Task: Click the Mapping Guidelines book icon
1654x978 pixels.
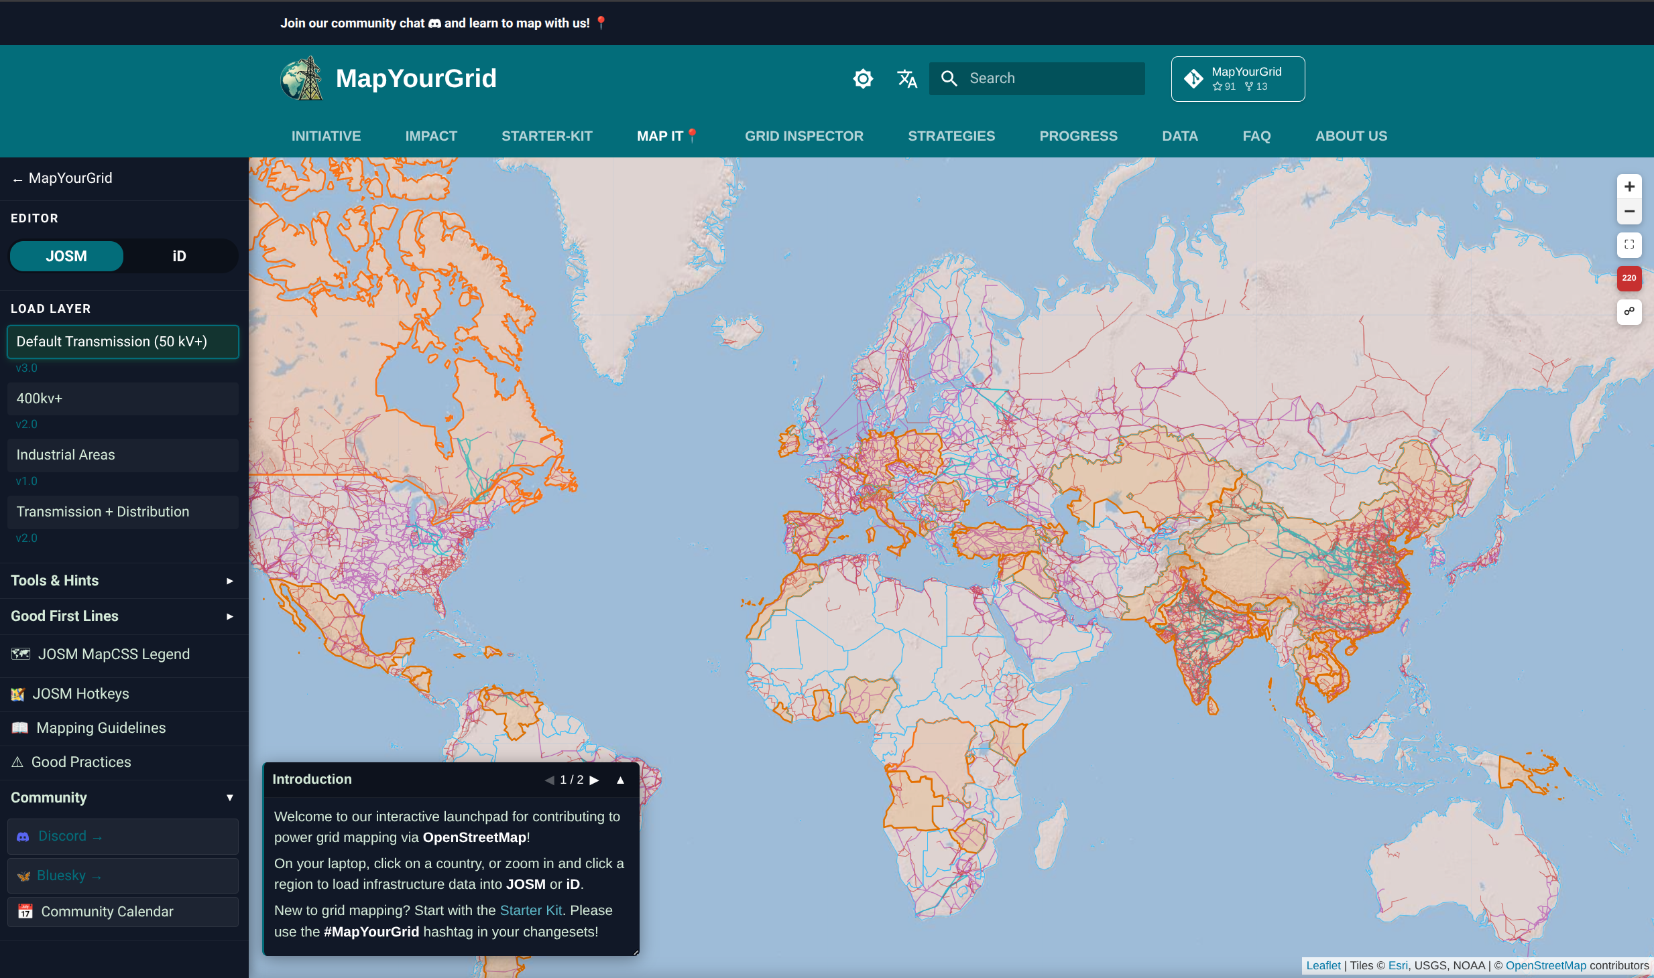Action: (x=20, y=728)
